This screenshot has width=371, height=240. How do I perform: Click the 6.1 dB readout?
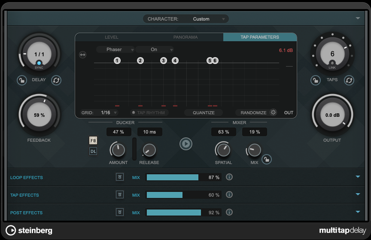(x=286, y=50)
